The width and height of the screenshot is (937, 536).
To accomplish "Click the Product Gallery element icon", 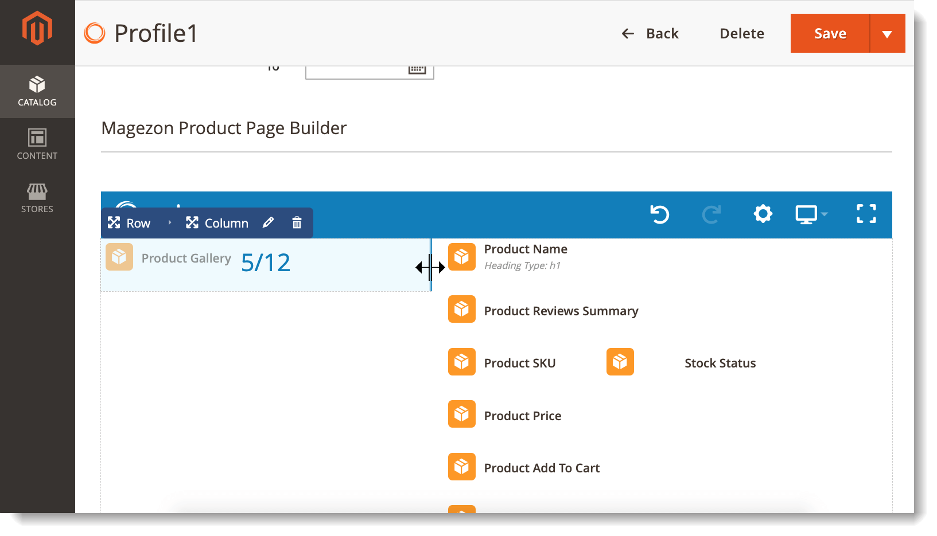I will point(119,257).
